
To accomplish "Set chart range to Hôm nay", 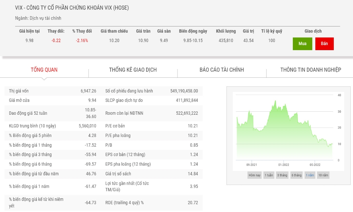I will (254, 175).
